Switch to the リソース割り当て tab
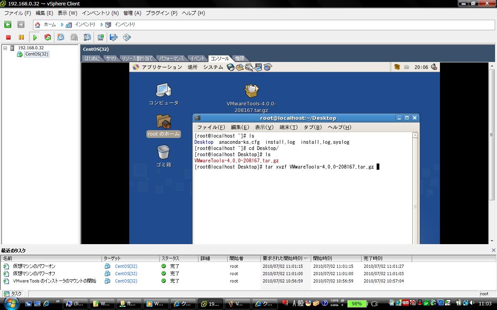497x310 pixels. [137, 59]
